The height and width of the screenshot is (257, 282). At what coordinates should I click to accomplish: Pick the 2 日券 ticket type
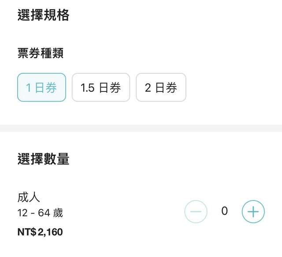161,87
